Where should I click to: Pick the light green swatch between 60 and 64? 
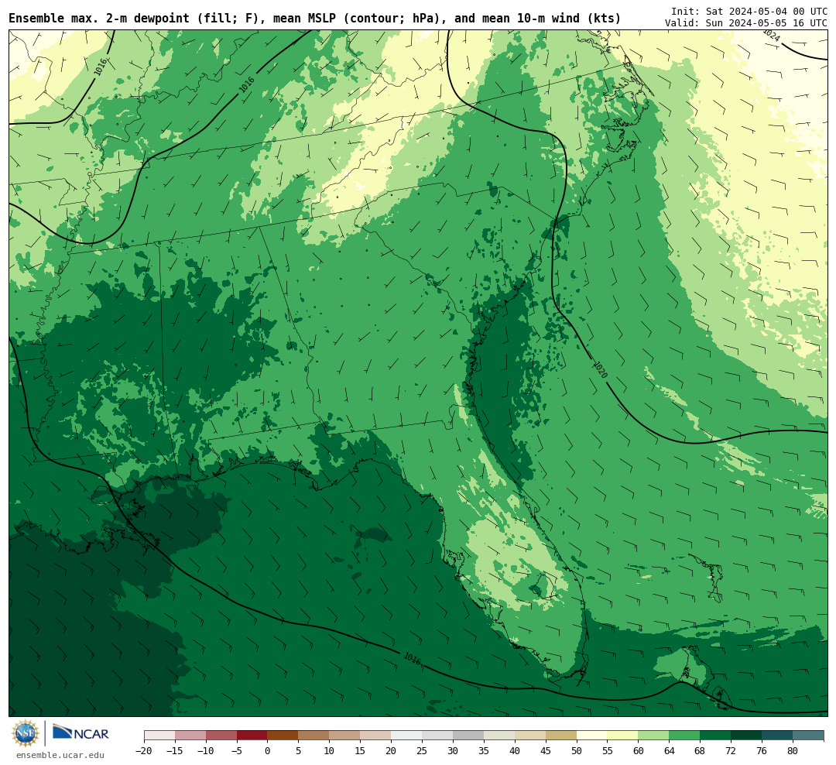coord(654,736)
